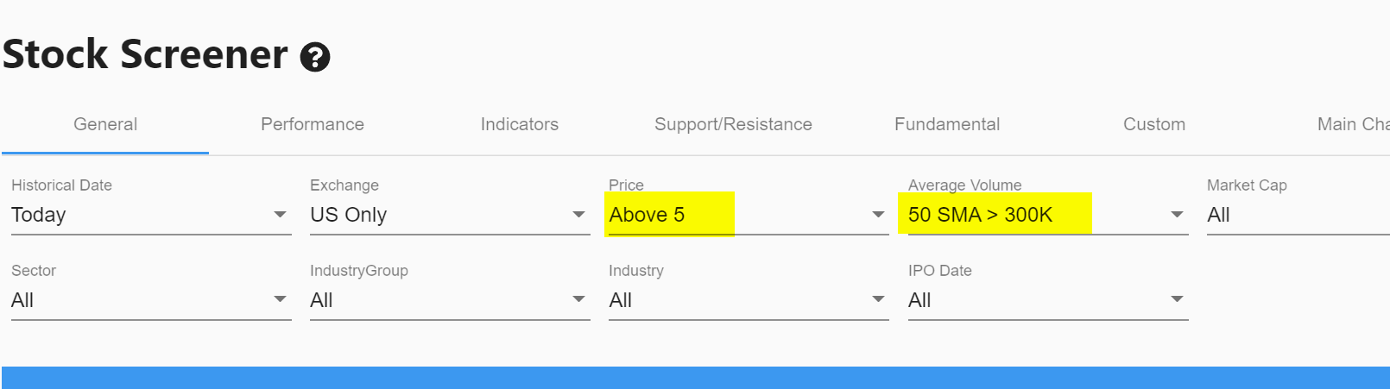Click the 50 SMA > 300K value

980,215
